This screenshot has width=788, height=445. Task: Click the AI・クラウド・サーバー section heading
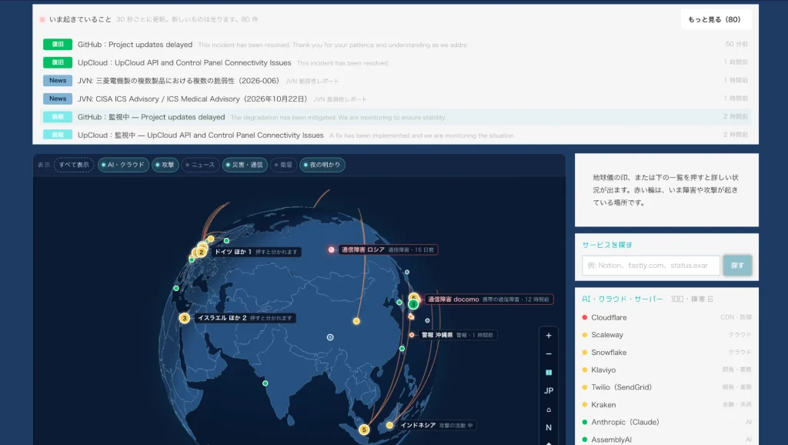(x=622, y=299)
